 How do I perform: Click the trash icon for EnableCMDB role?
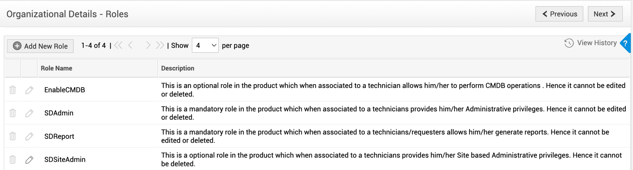point(13,90)
